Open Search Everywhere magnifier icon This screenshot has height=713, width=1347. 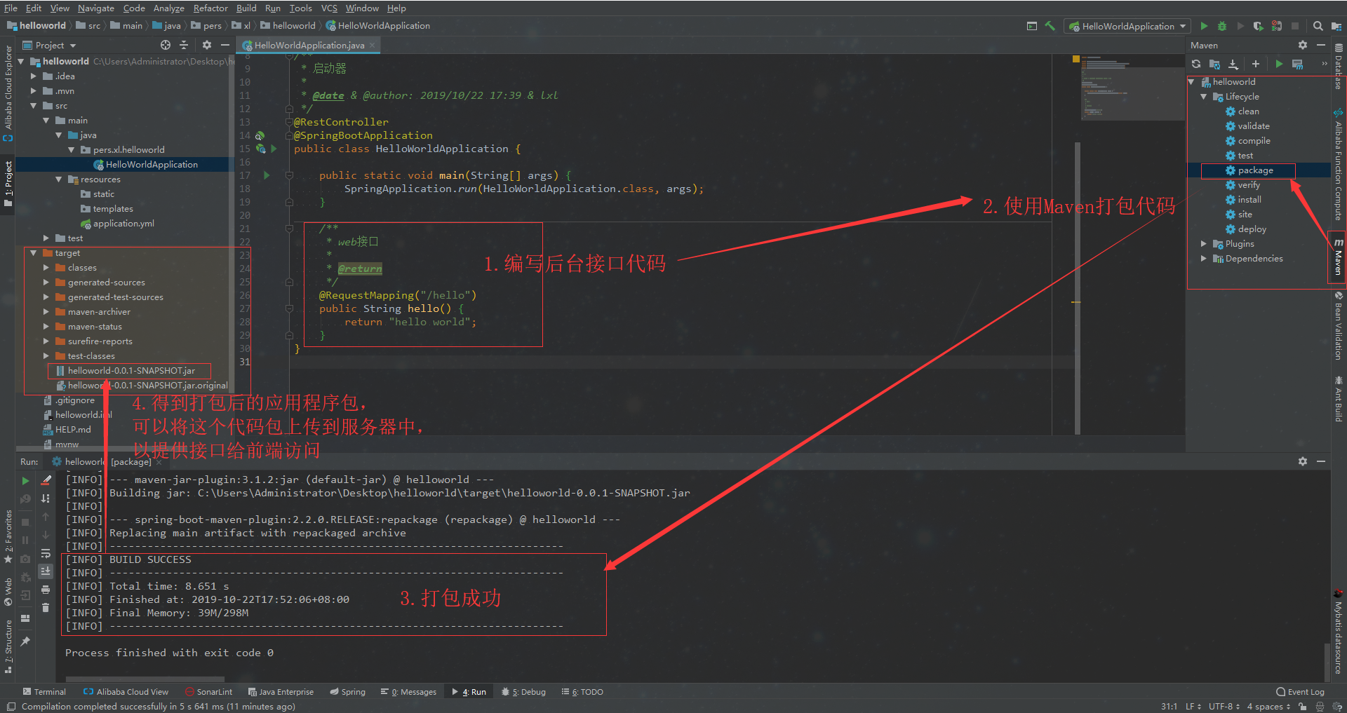tap(1318, 26)
